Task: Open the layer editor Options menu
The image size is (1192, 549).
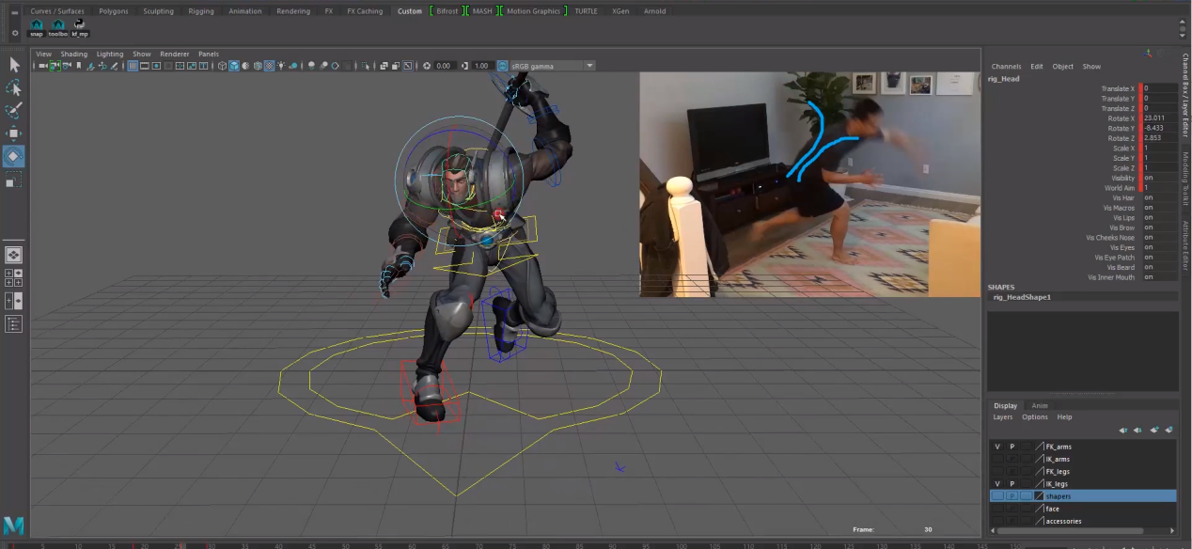Action: (x=1034, y=417)
